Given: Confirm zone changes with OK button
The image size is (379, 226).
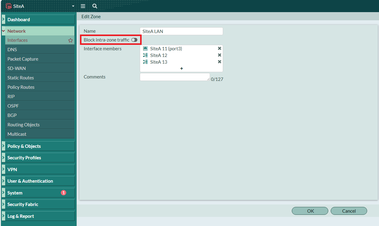Looking at the screenshot, I should tap(310, 211).
